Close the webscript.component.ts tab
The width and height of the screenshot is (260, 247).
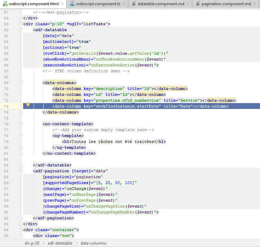(x=124, y=4)
